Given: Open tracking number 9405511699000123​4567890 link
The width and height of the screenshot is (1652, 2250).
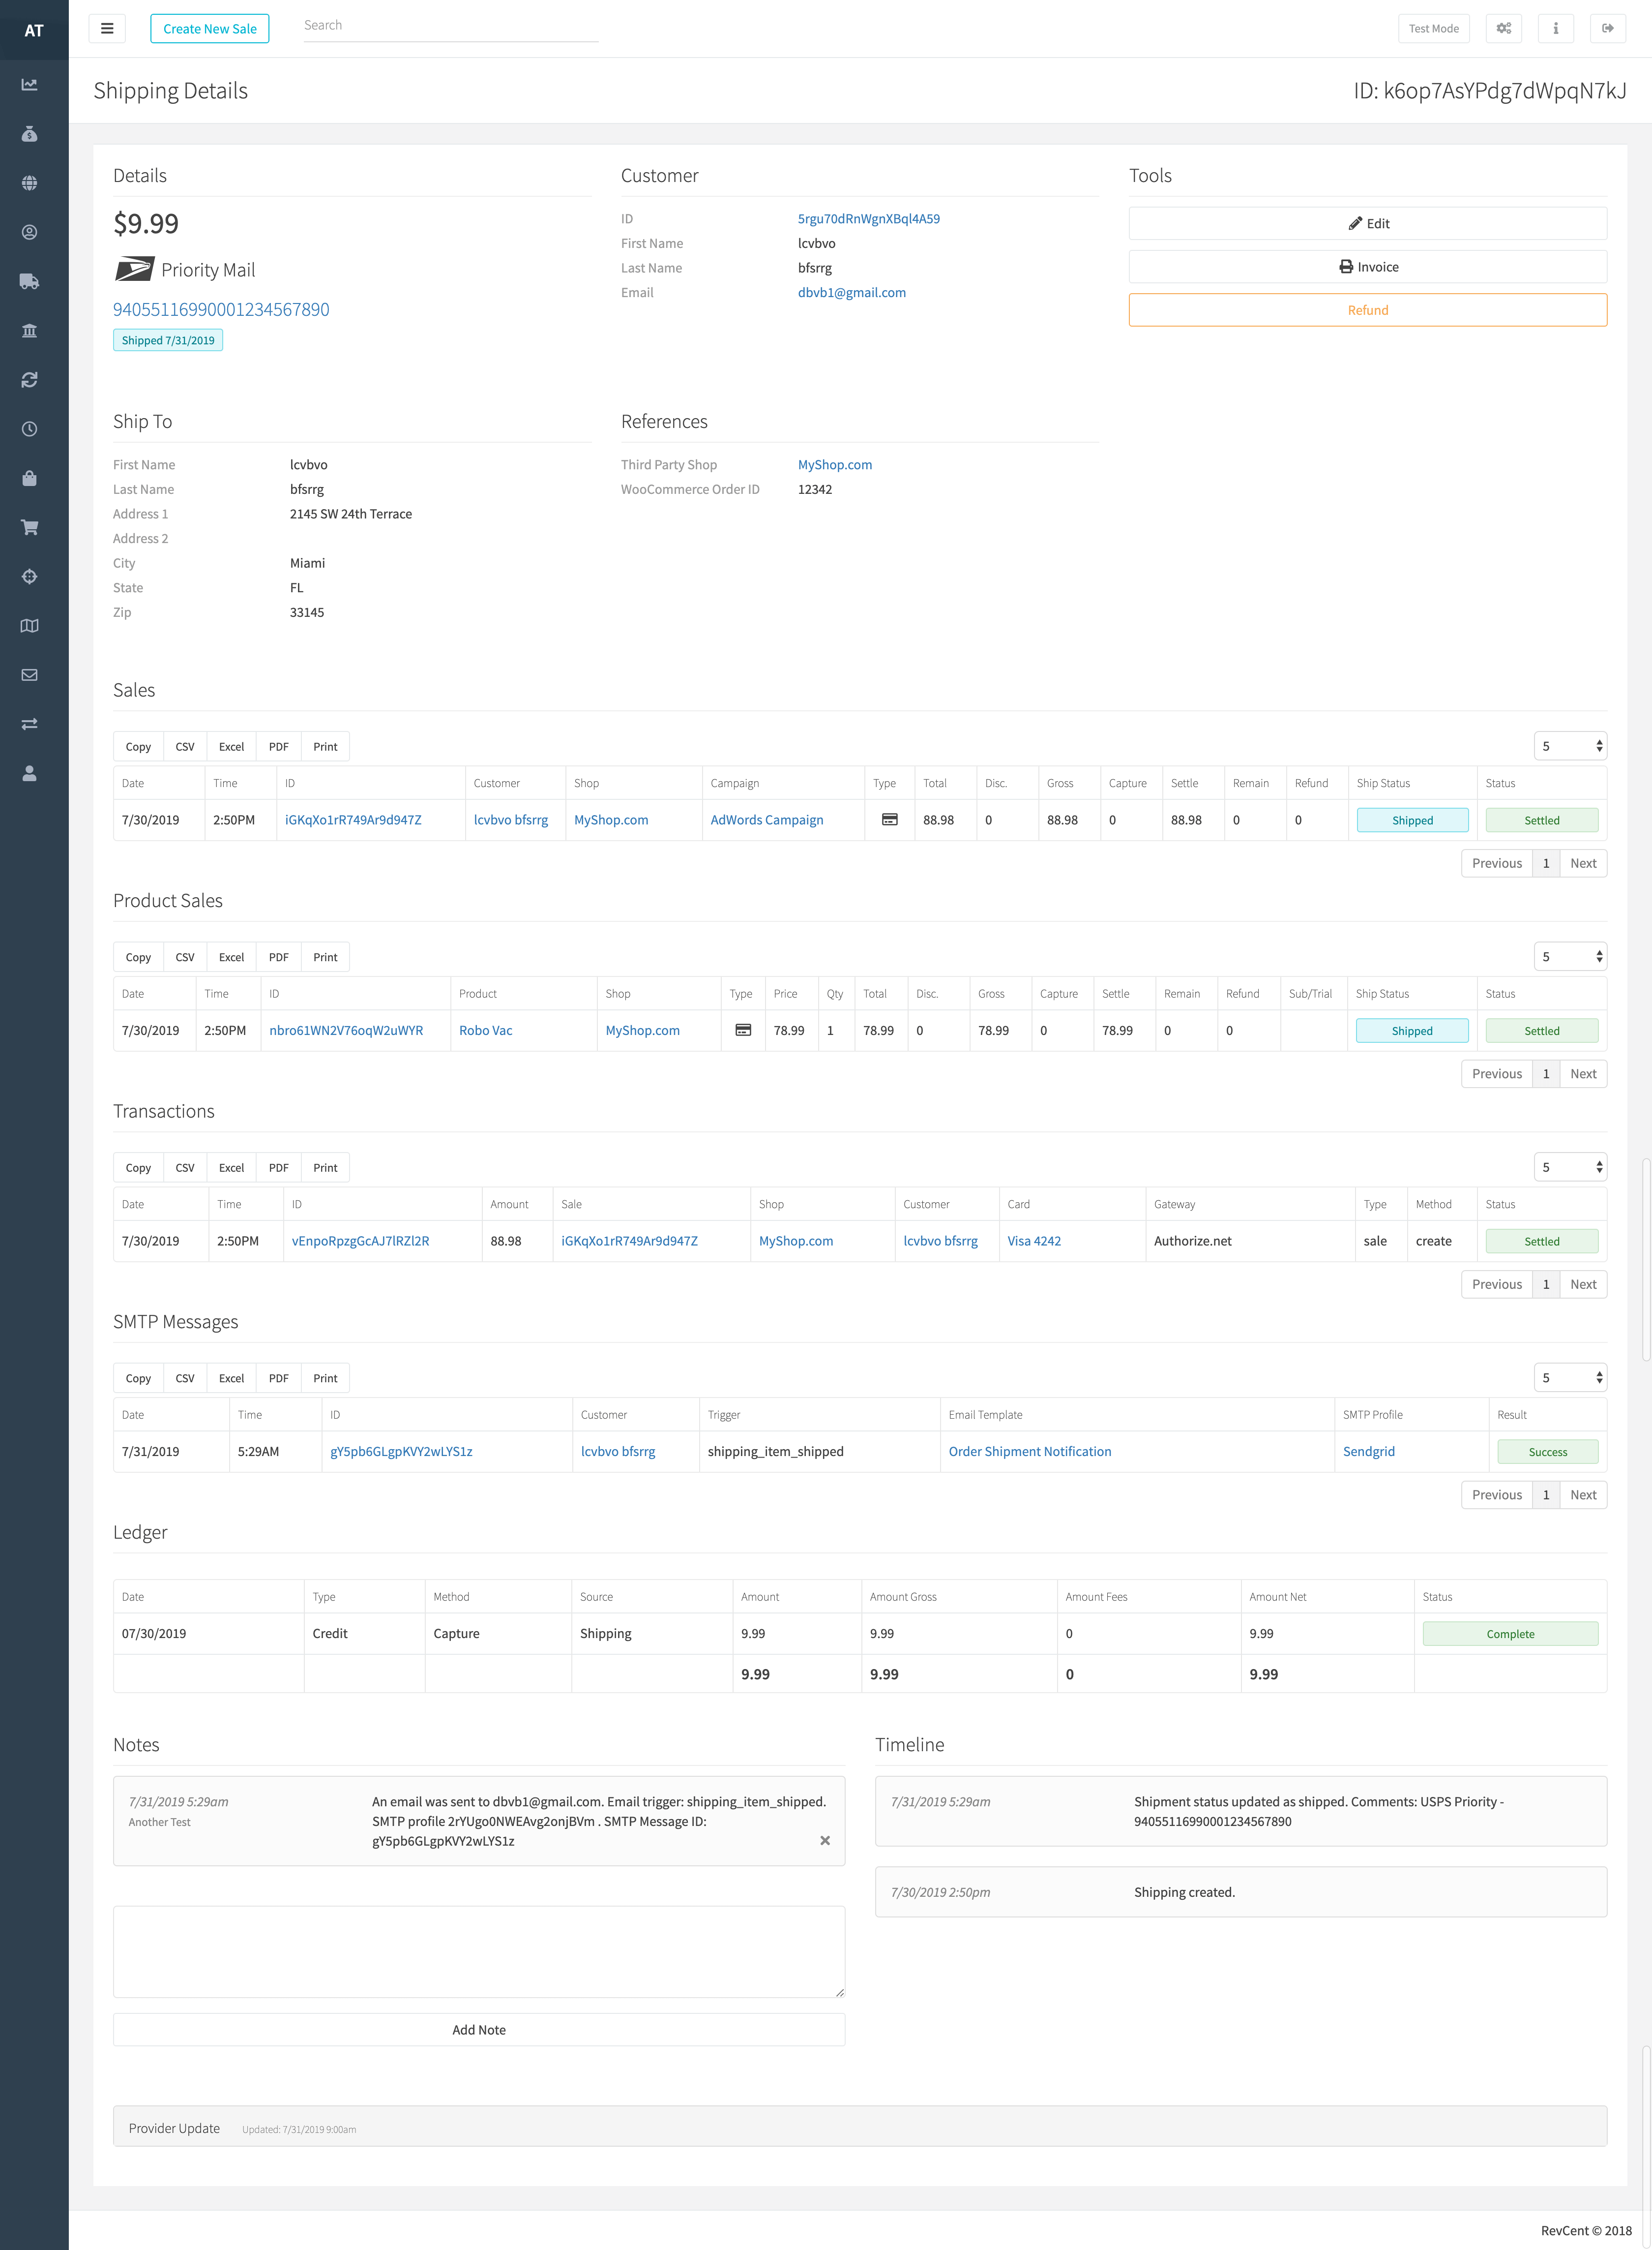Looking at the screenshot, I should pyautogui.click(x=221, y=309).
